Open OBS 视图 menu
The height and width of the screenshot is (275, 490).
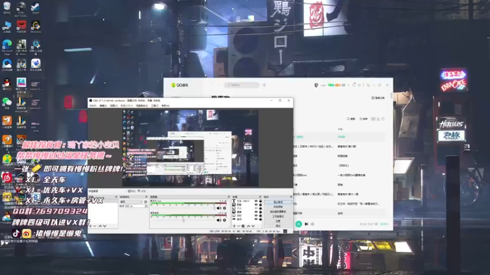pyautogui.click(x=113, y=106)
